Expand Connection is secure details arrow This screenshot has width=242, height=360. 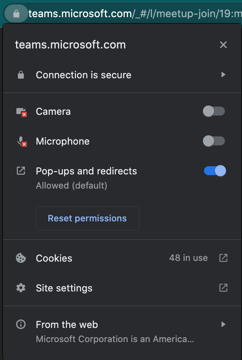[223, 75]
